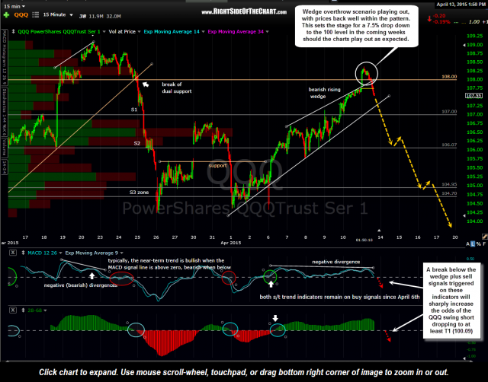Click the 'negative divergence' MACD annotation

336,262
